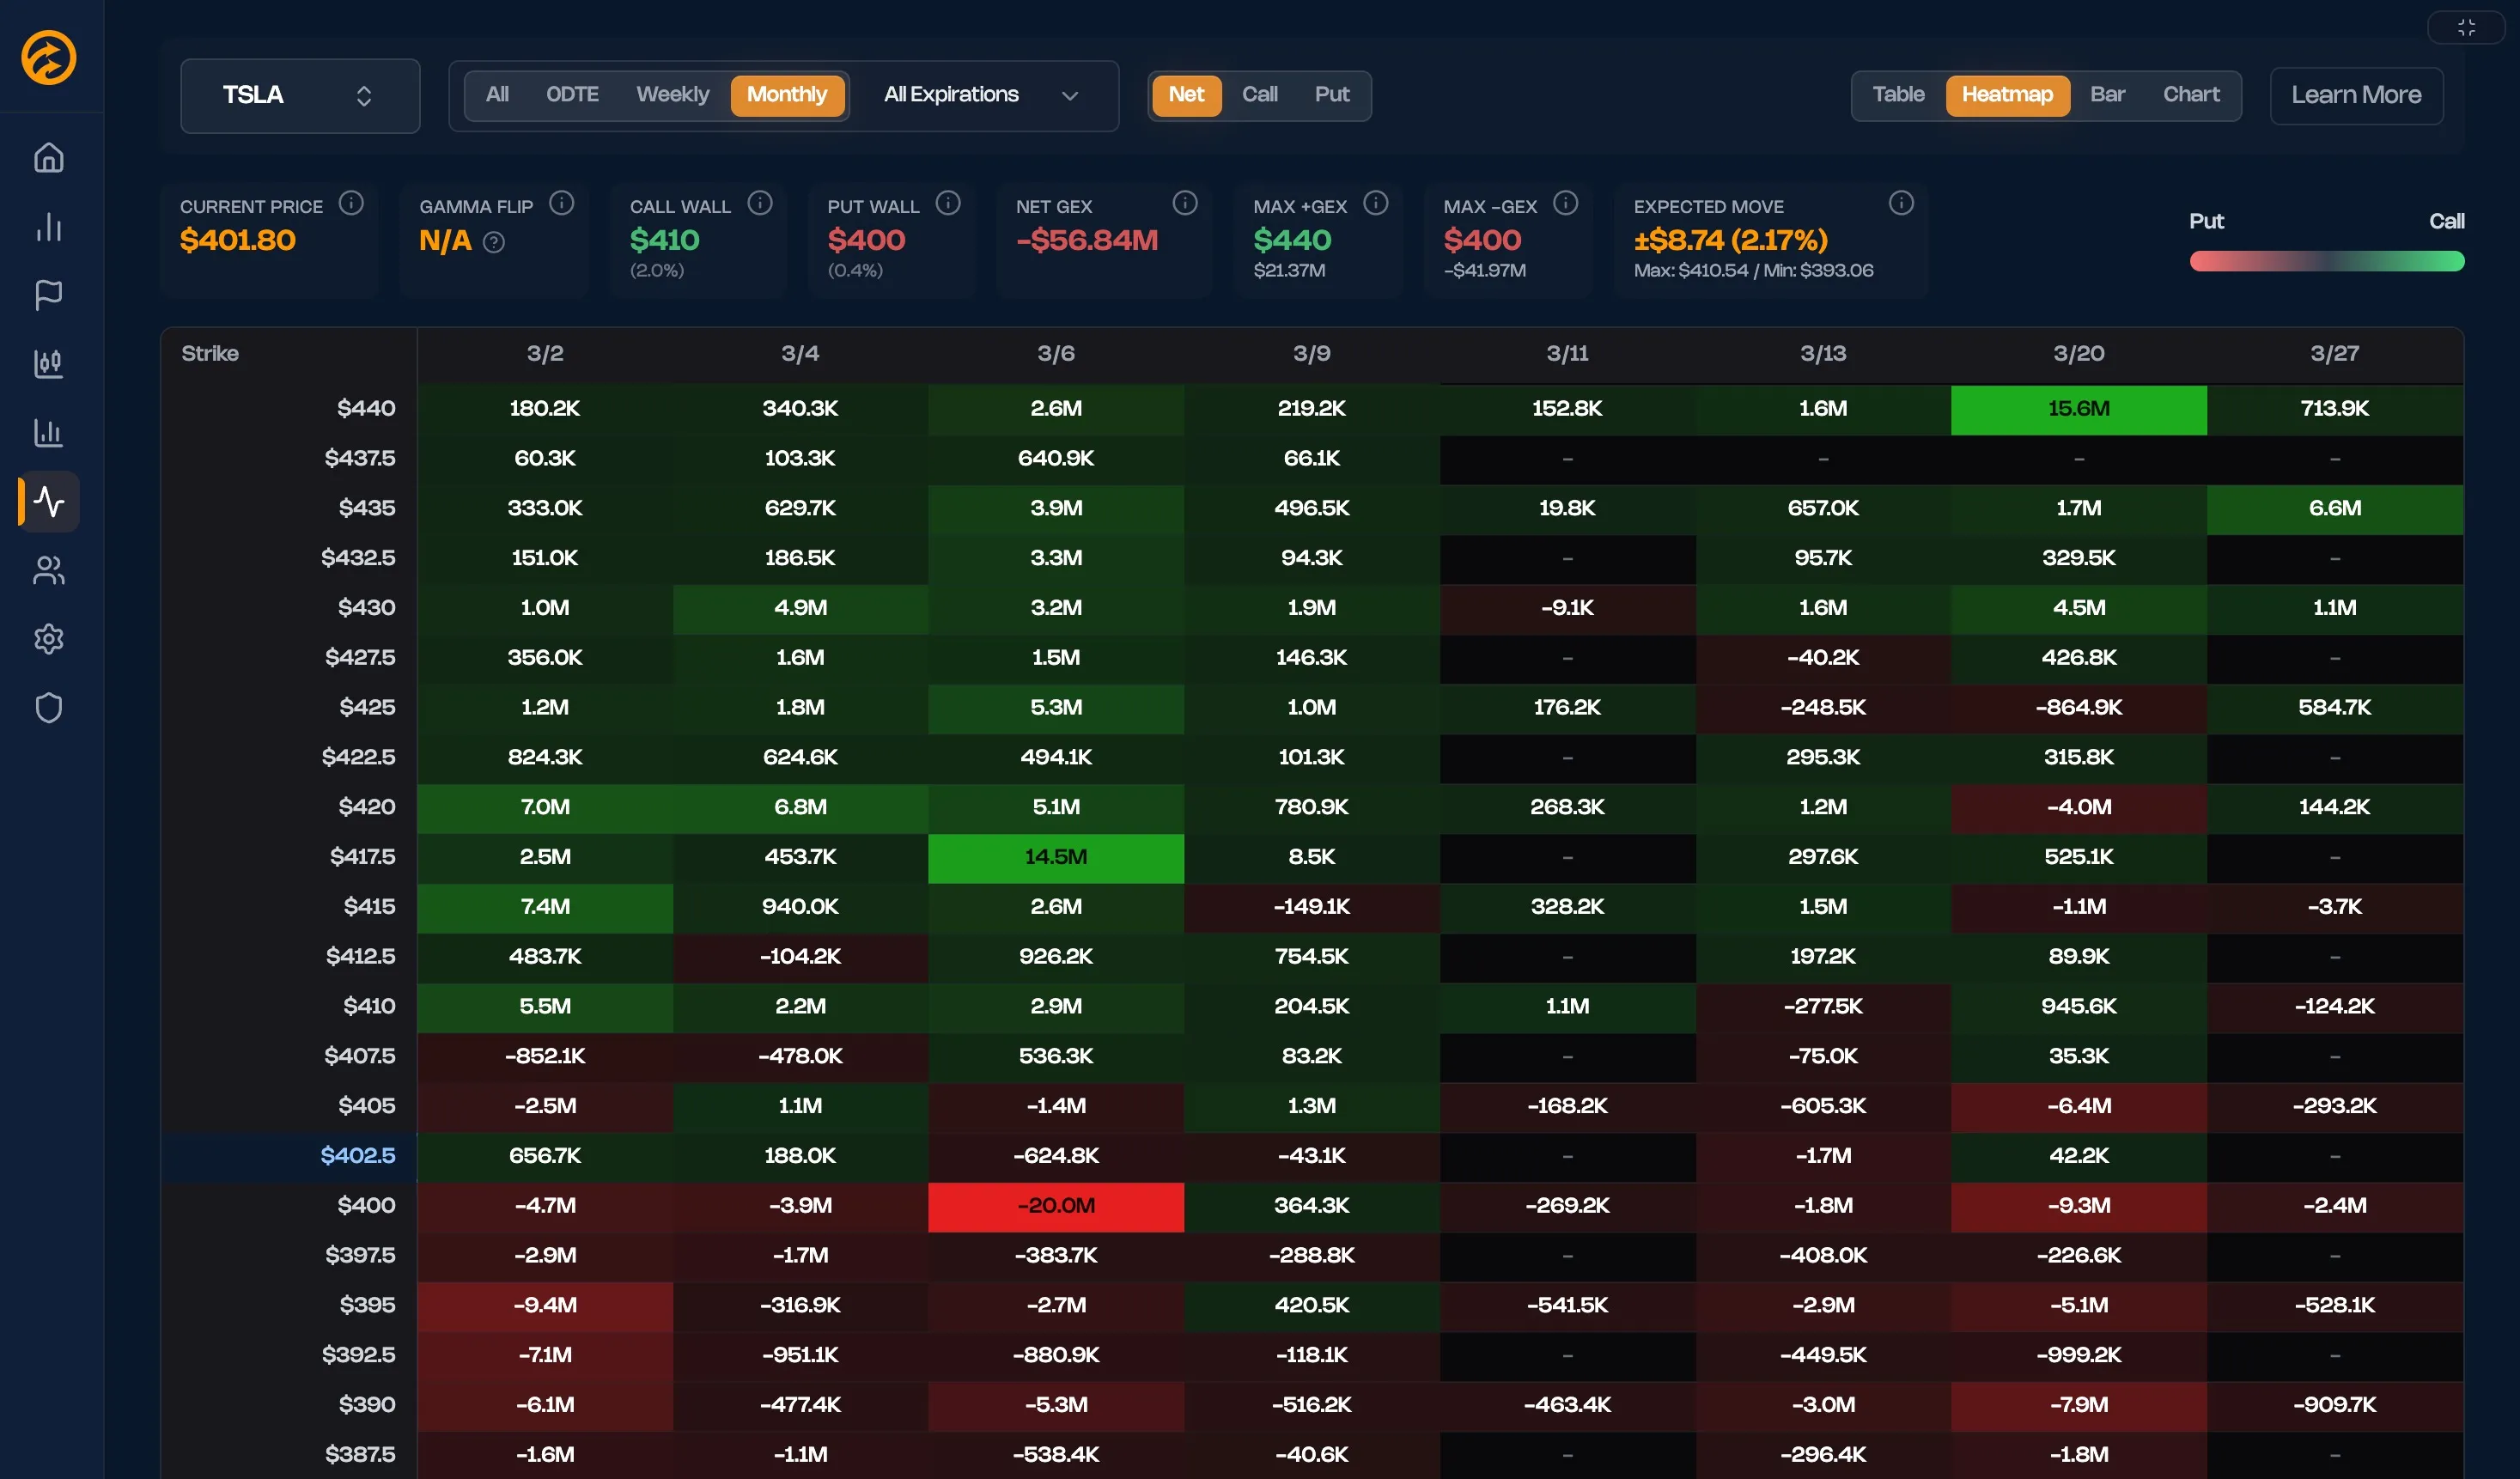Screen dimensions: 2520x1479
Task: Open the shield/security sidebar icon
Action: click(x=48, y=707)
